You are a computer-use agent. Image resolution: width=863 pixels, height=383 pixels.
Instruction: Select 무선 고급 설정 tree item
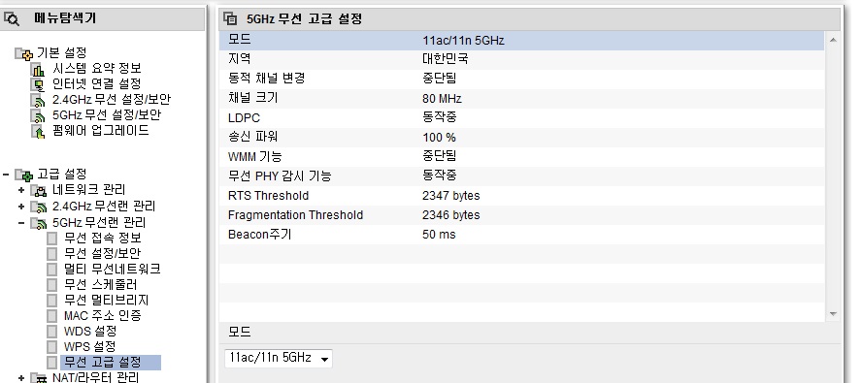(x=110, y=362)
